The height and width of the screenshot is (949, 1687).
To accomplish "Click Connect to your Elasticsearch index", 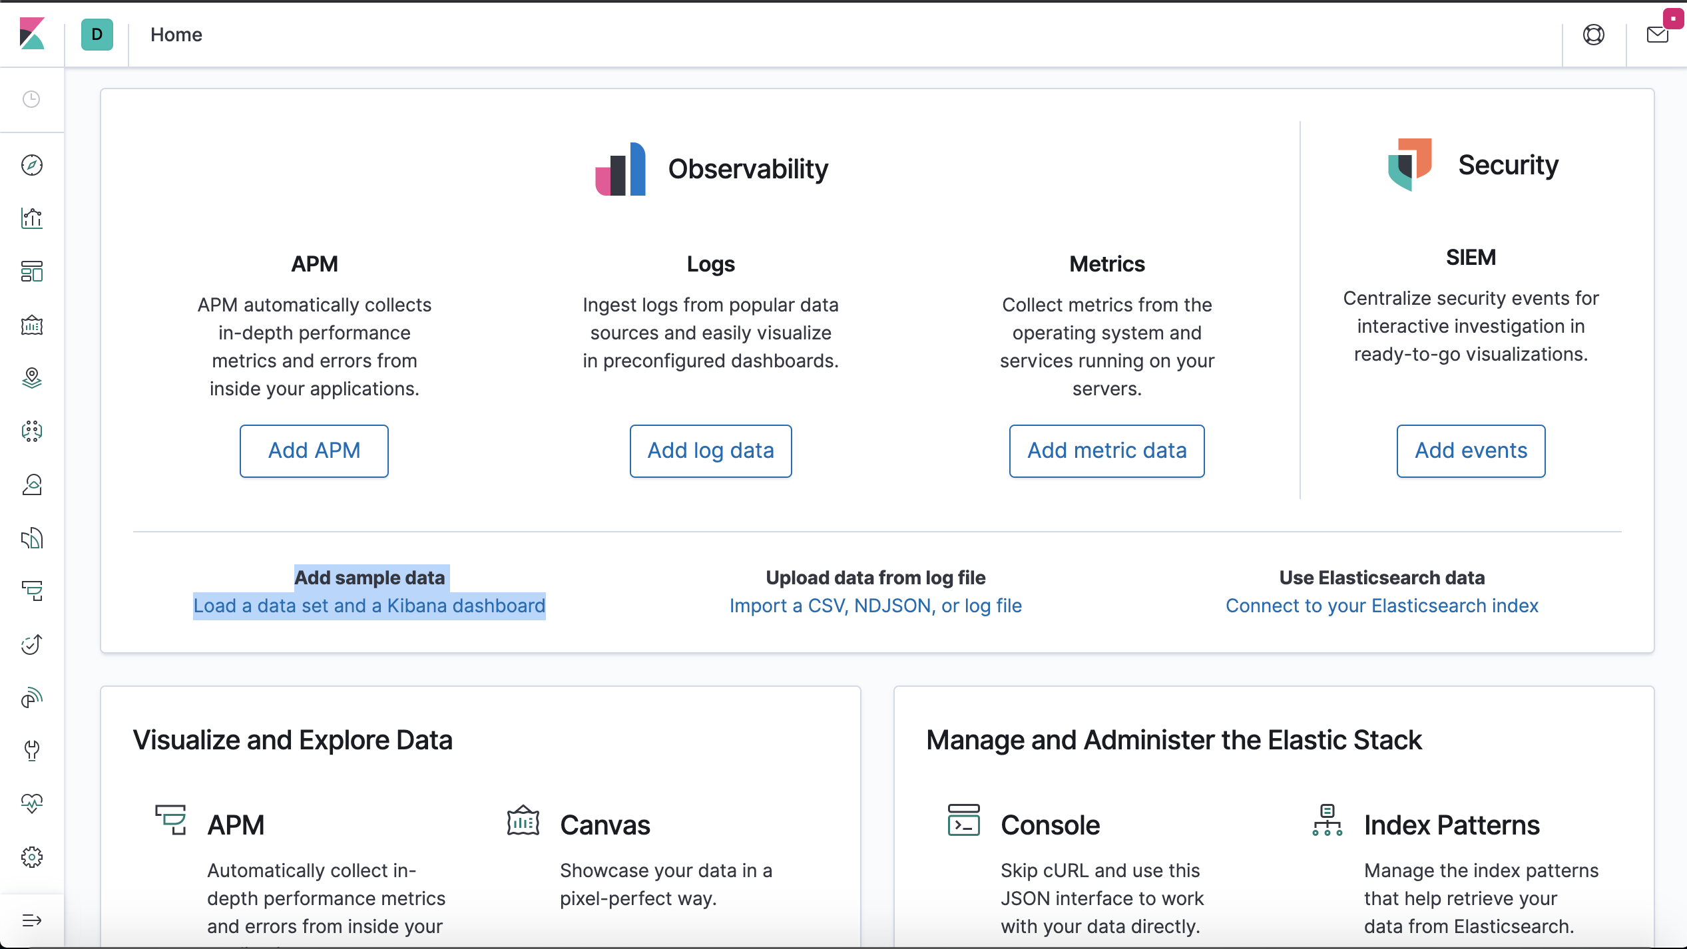I will coord(1382,606).
